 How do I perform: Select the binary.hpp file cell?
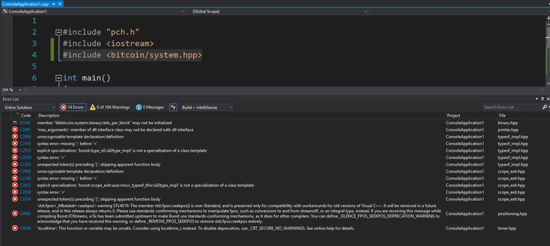508,123
